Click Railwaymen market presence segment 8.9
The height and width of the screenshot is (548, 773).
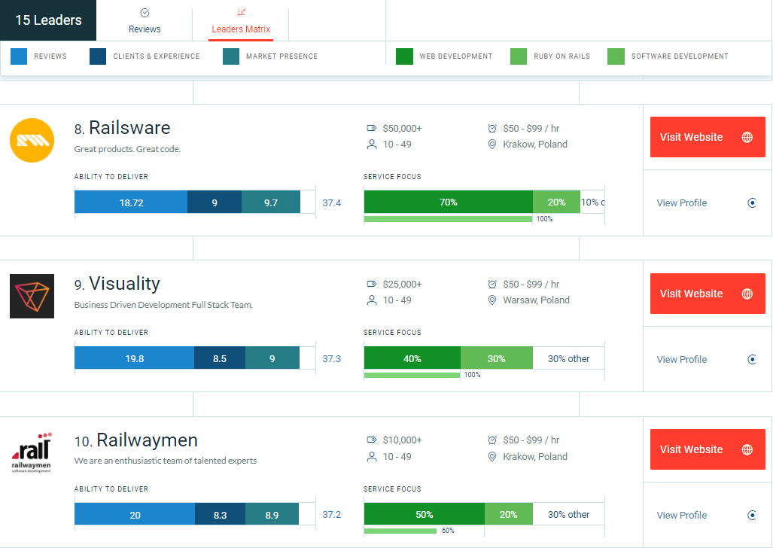click(272, 514)
